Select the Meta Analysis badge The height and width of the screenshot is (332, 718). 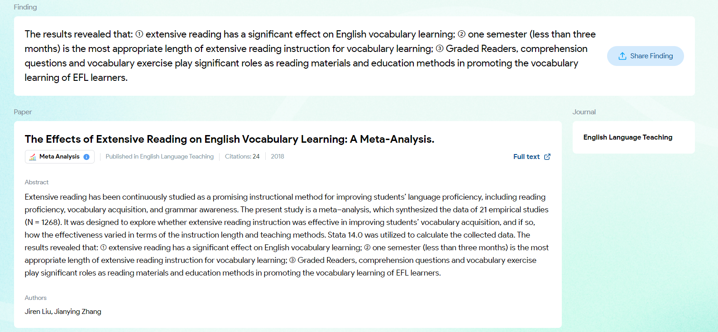pyautogui.click(x=60, y=157)
